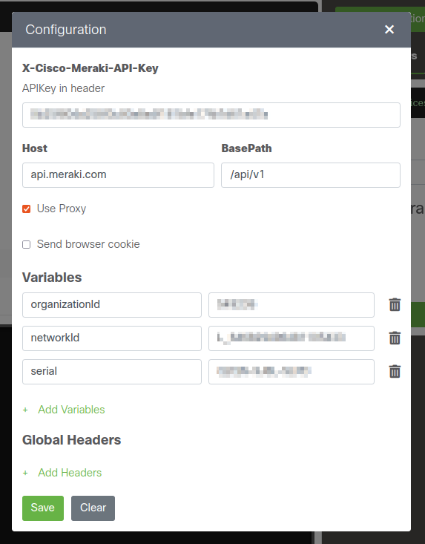Screen dimensions: 425x544
Task: Click the plus icon beside Add Headers
Action: [x=25, y=473]
